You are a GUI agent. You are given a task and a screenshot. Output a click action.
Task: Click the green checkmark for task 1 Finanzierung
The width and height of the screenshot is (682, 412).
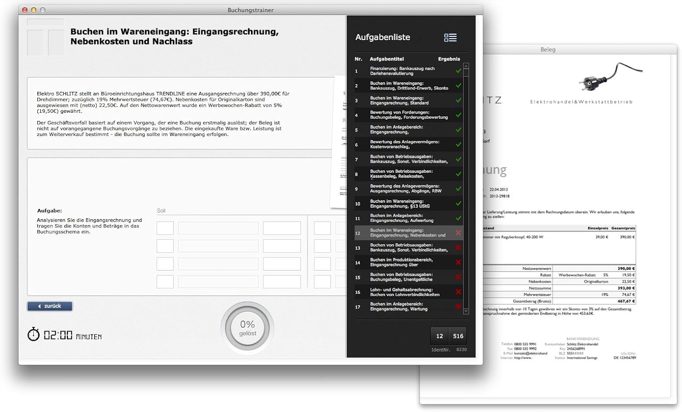click(x=459, y=70)
